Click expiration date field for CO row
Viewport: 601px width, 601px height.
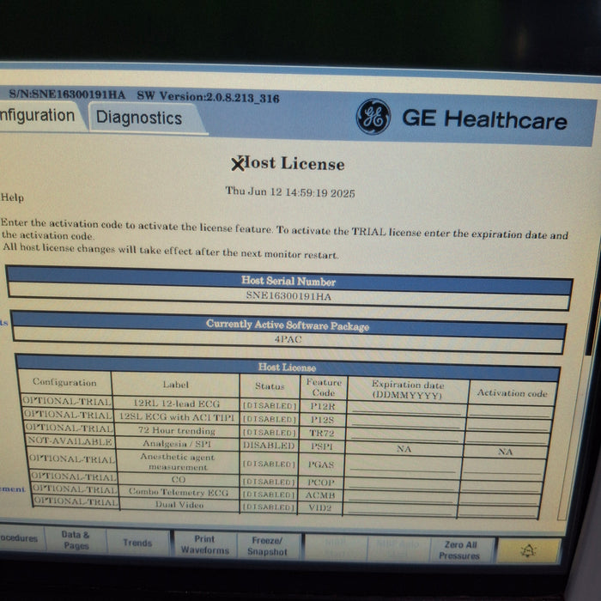coord(403,483)
